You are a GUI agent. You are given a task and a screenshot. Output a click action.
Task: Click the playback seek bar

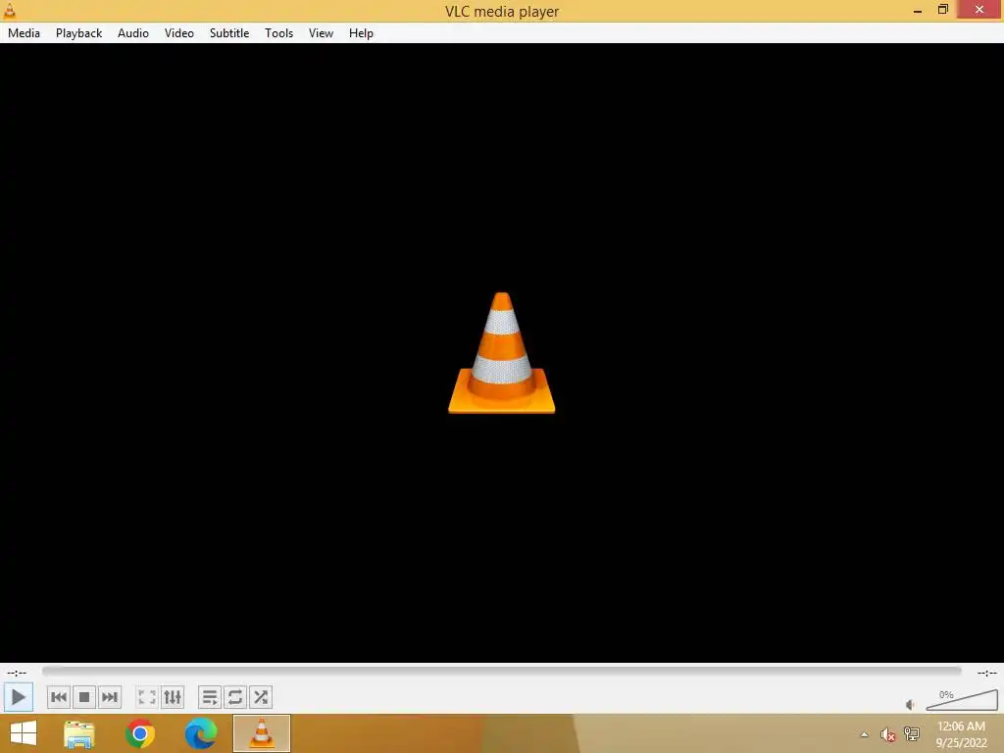pyautogui.click(x=501, y=671)
